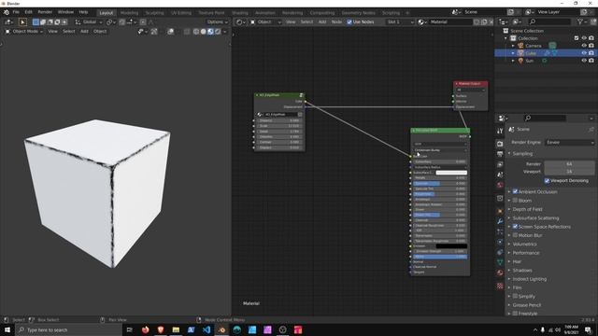
Task: Uncheck Screen Space Reflections
Action: tap(515, 227)
